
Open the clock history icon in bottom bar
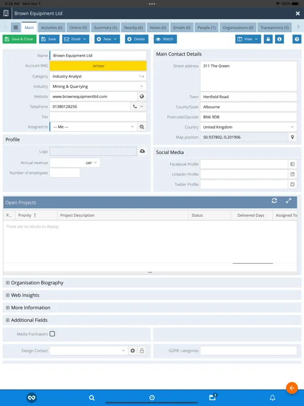152,398
